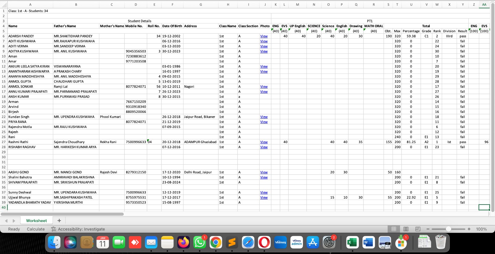This screenshot has height=254, width=495.
Task: Click the horizontal scrollbar thumb
Action: coord(62,214)
